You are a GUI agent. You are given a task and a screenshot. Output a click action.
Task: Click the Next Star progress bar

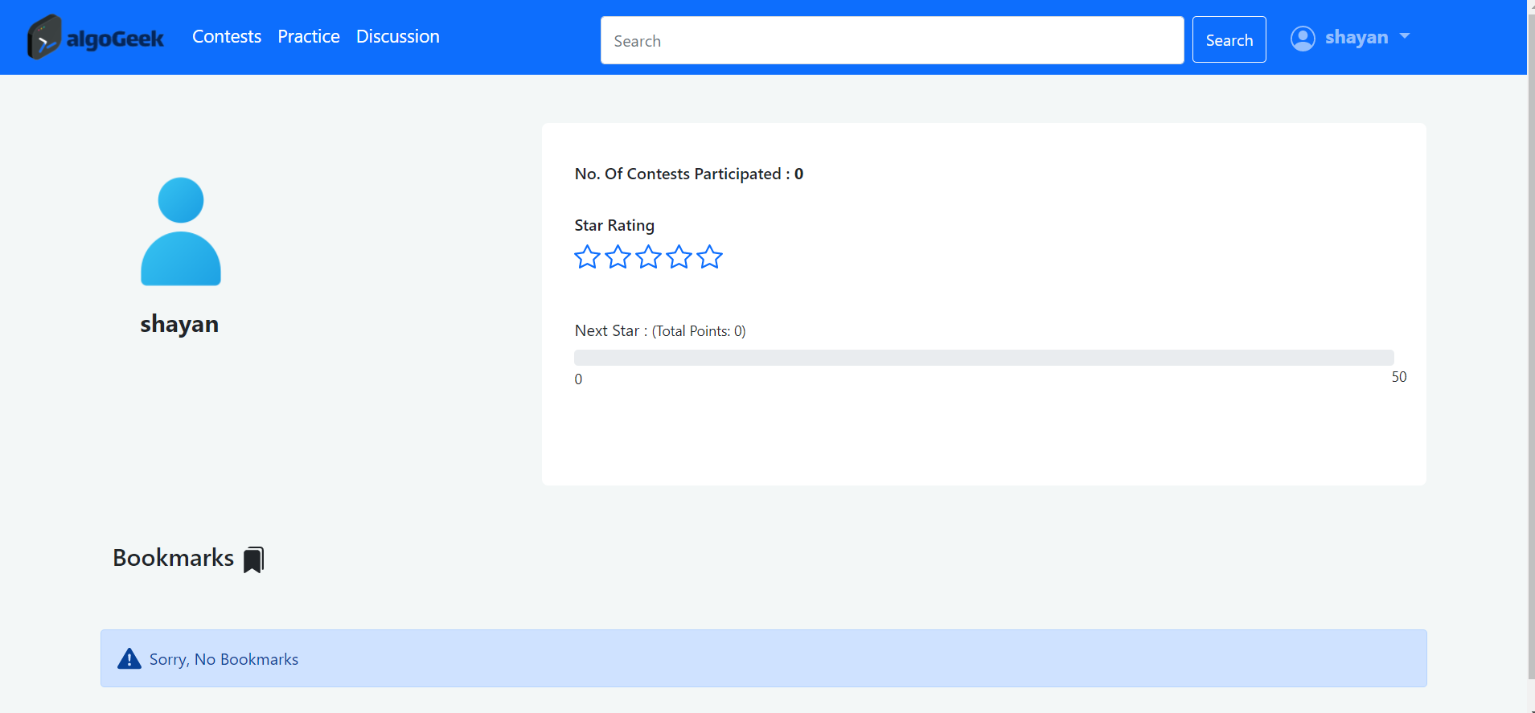coord(983,358)
